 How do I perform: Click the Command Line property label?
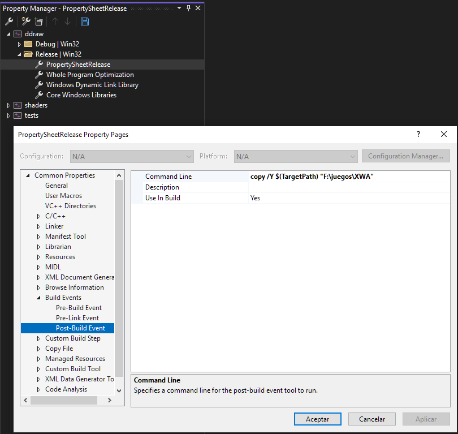click(168, 177)
